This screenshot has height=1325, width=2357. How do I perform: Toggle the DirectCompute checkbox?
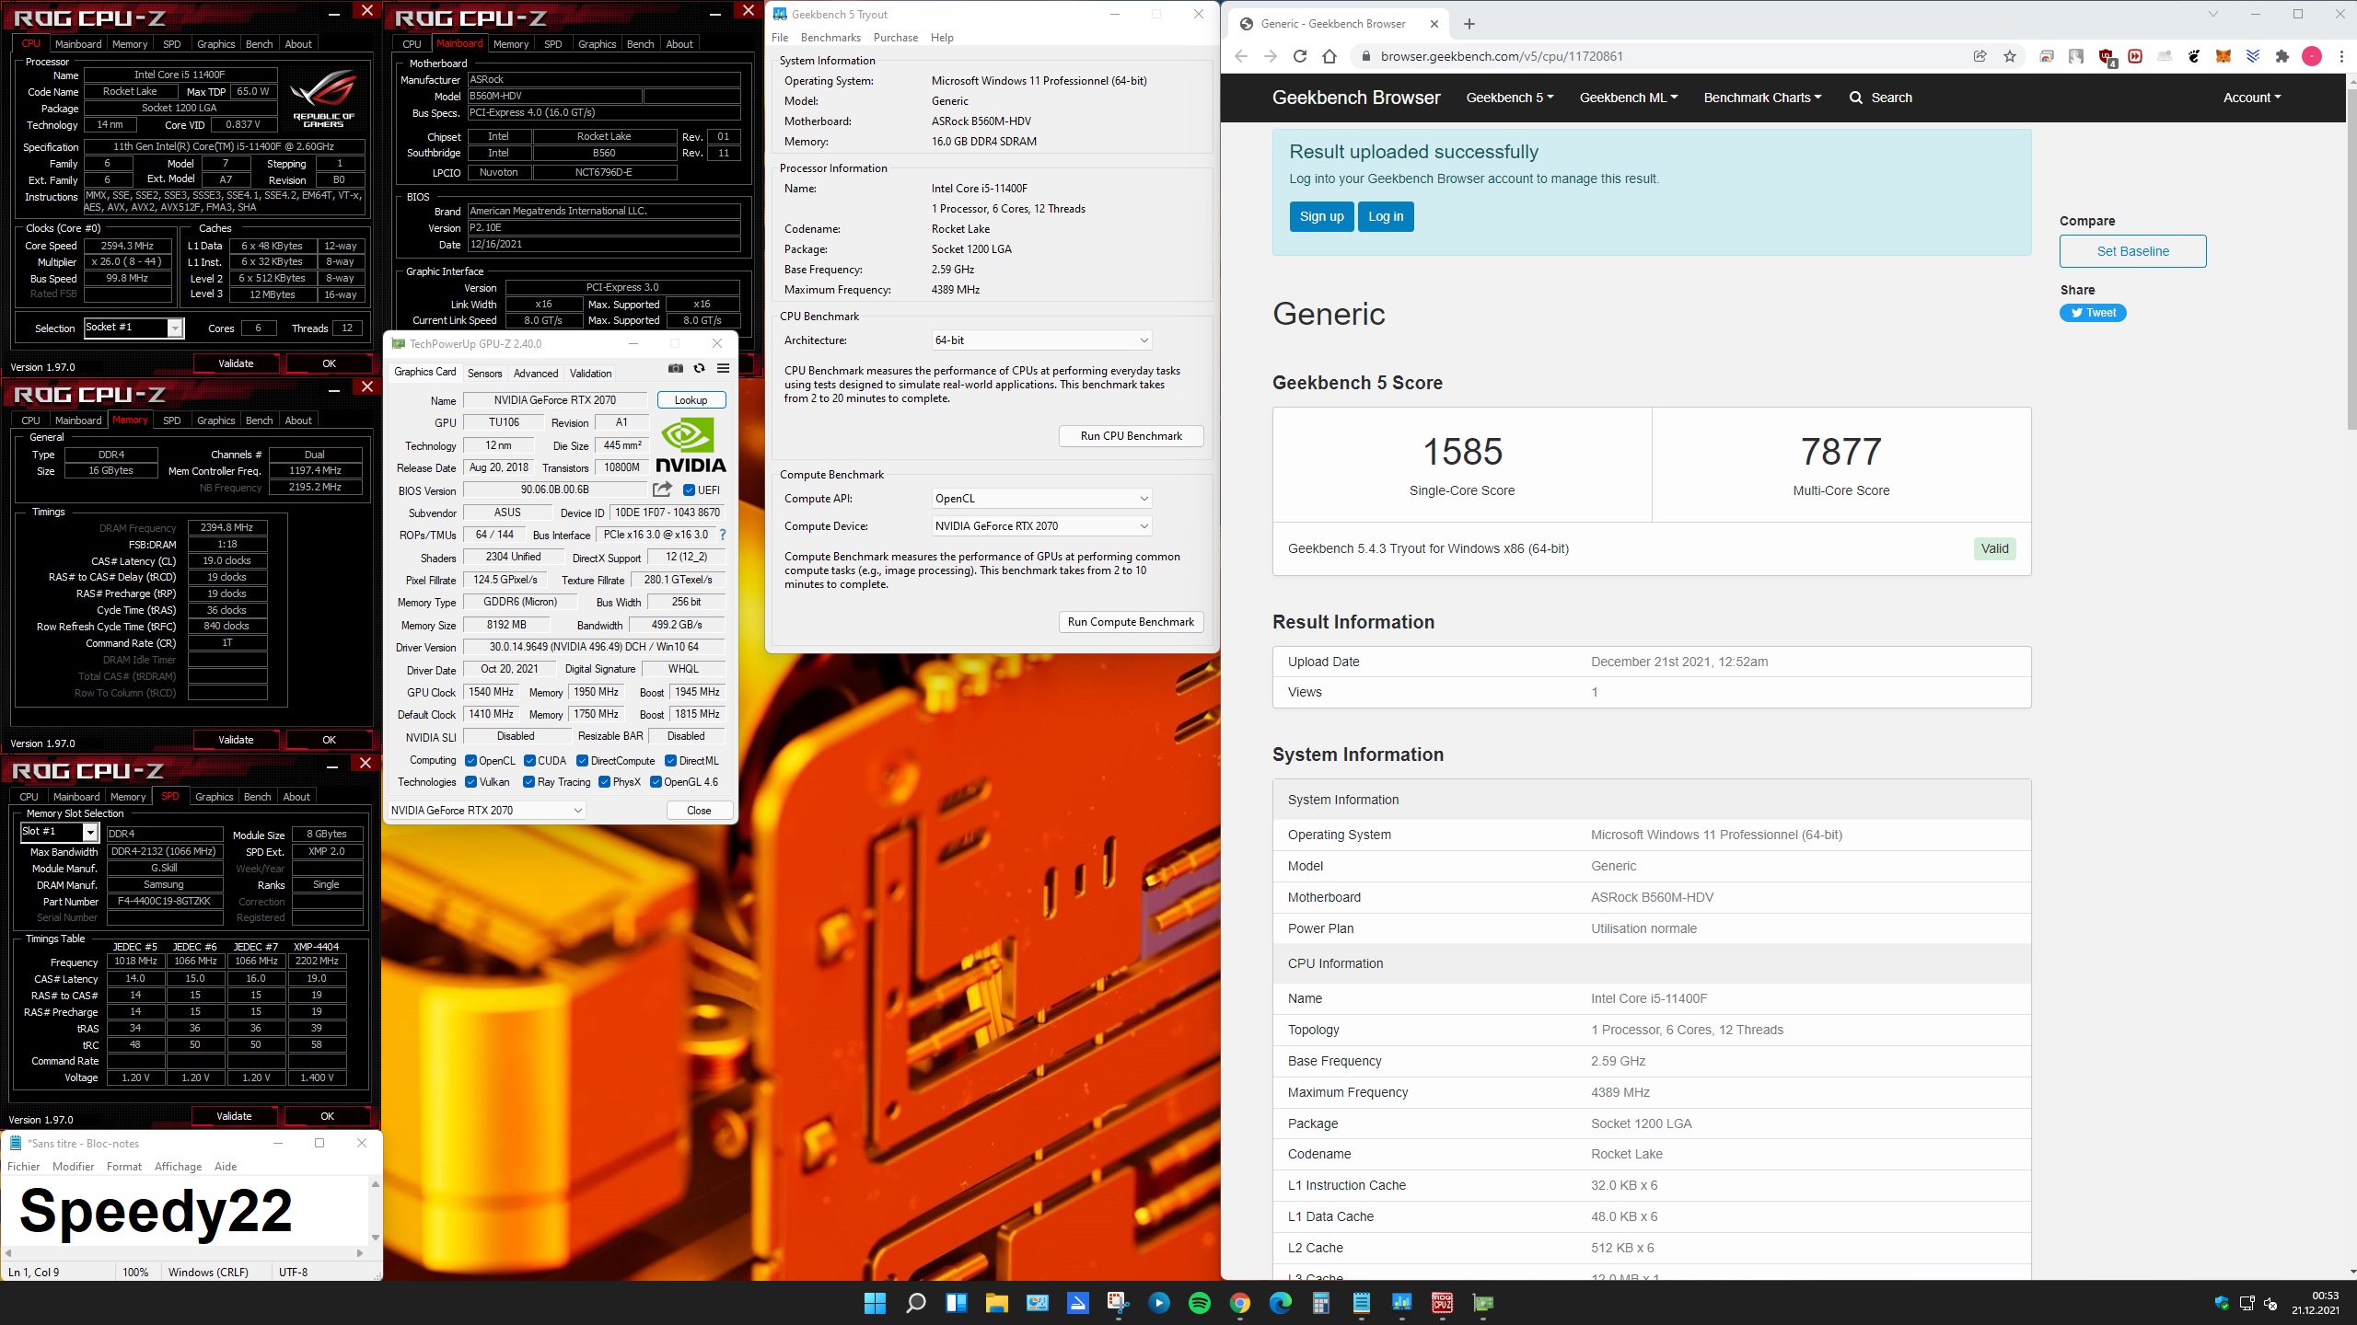(582, 761)
